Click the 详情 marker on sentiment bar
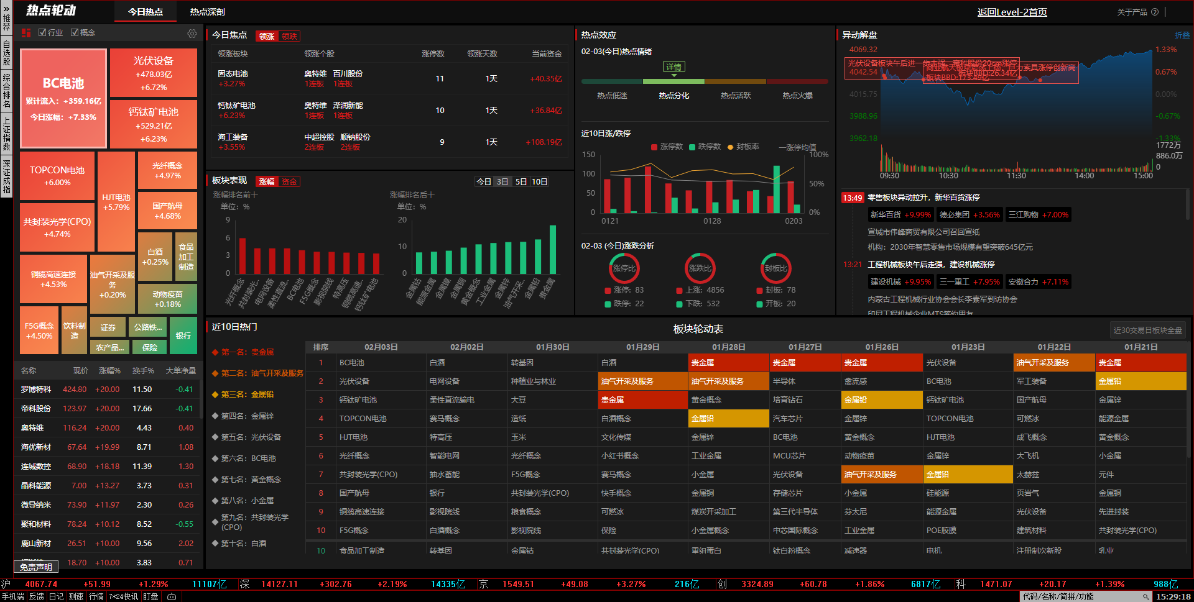 (x=673, y=67)
